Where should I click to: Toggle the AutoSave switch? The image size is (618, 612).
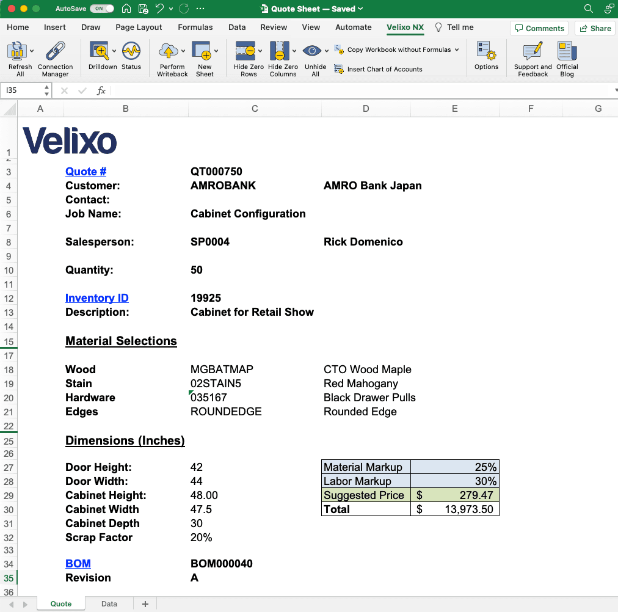[x=102, y=9]
